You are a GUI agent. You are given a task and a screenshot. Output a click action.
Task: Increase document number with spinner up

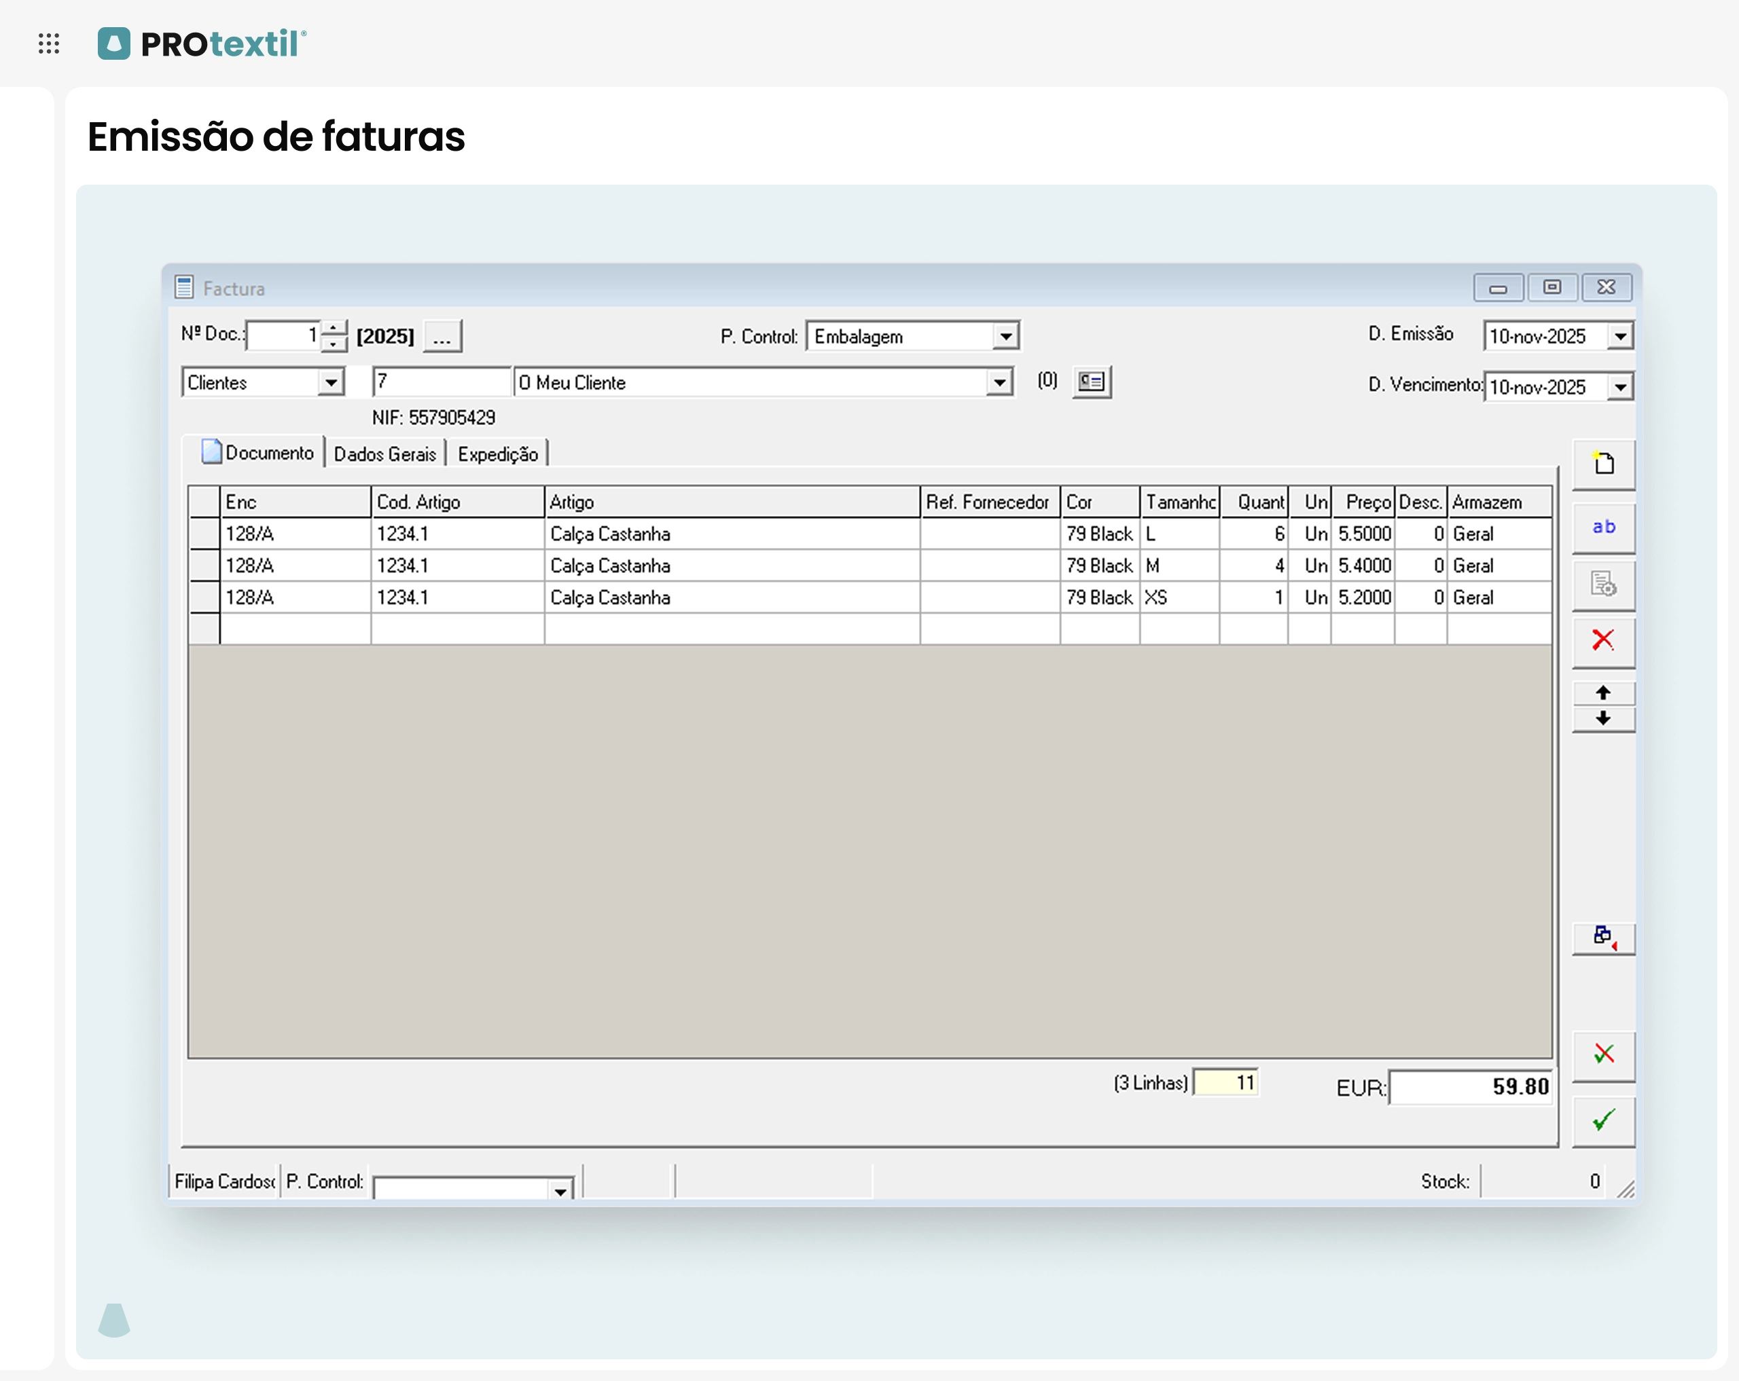point(333,328)
